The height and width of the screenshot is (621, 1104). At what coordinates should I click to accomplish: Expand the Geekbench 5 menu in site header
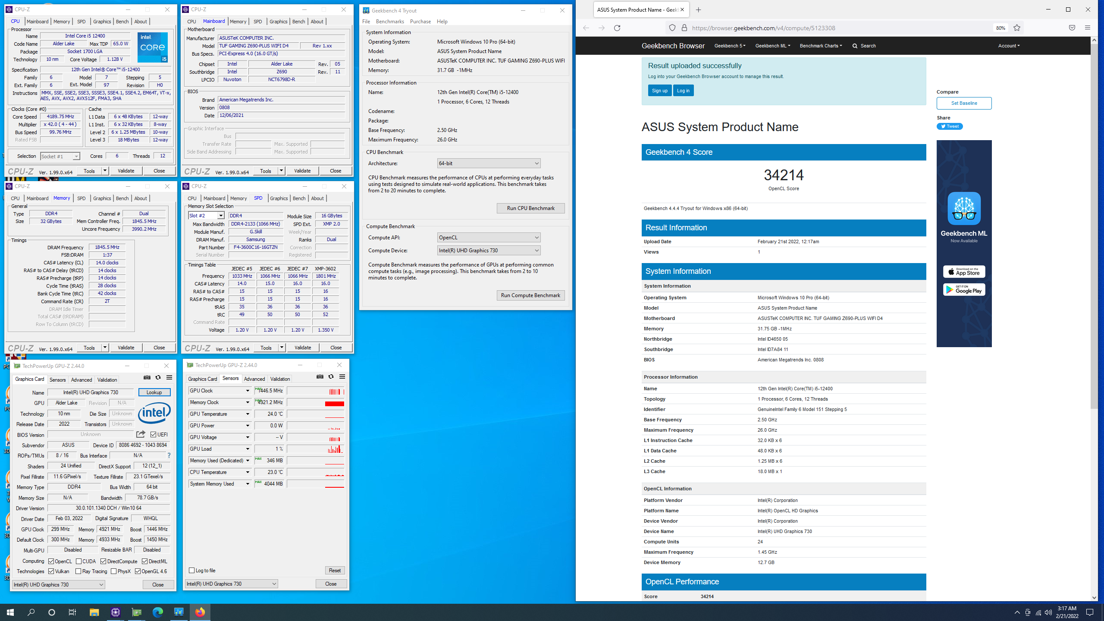point(730,46)
